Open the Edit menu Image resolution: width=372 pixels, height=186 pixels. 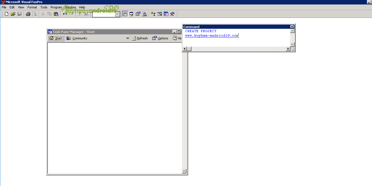click(12, 7)
